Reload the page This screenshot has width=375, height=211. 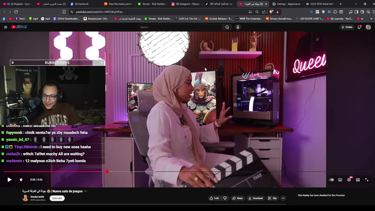coord(16,12)
